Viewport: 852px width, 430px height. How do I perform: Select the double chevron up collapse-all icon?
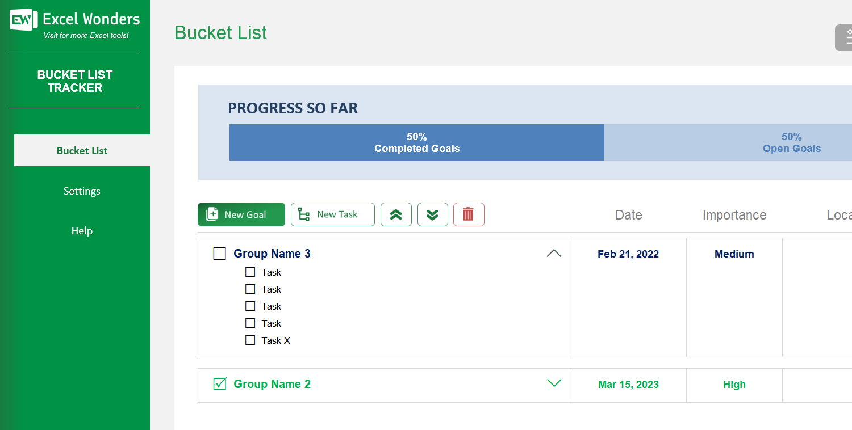coord(396,214)
